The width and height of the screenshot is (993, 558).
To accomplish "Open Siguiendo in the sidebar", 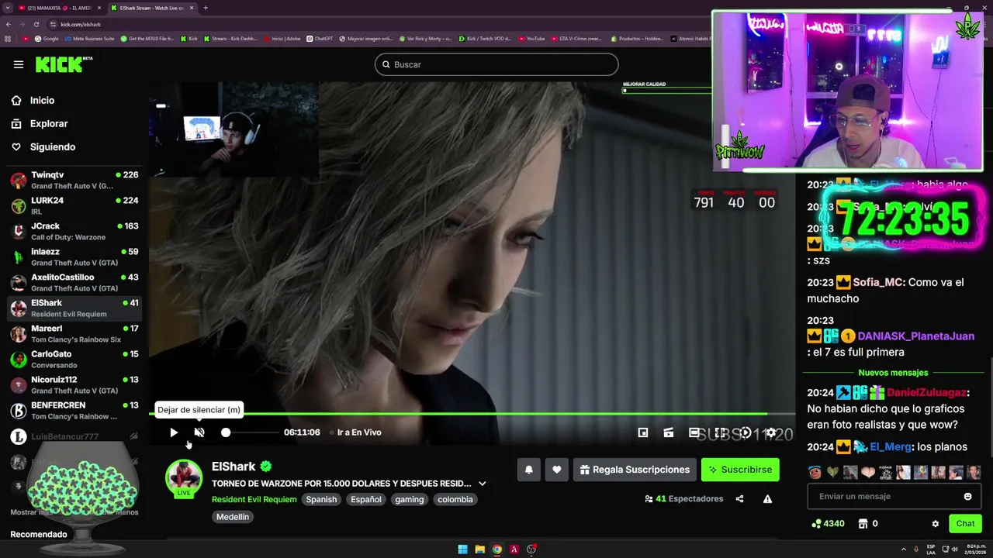I will (74, 146).
